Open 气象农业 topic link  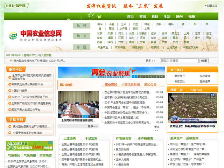103,48
